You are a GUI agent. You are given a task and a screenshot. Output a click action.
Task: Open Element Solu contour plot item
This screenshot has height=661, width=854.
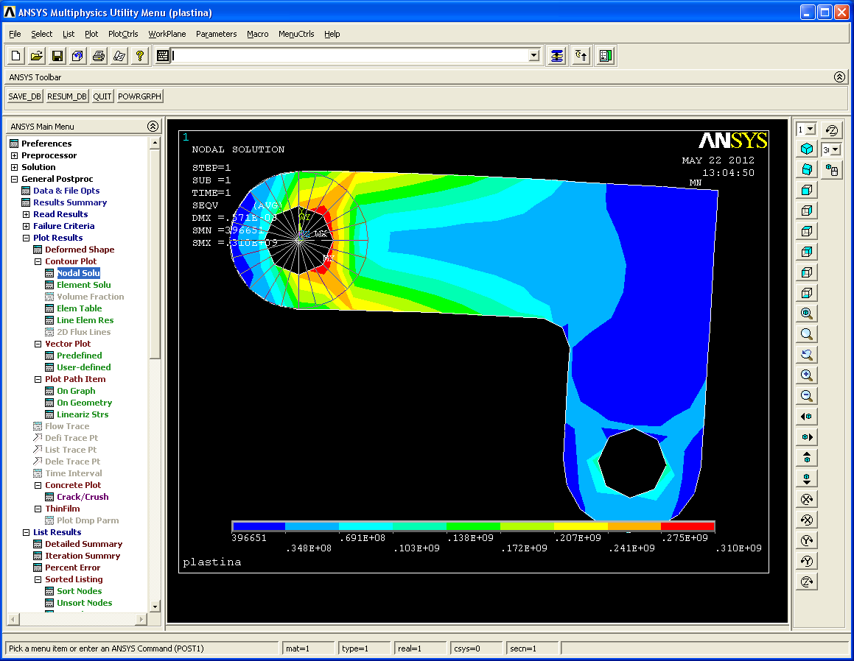pyautogui.click(x=83, y=285)
